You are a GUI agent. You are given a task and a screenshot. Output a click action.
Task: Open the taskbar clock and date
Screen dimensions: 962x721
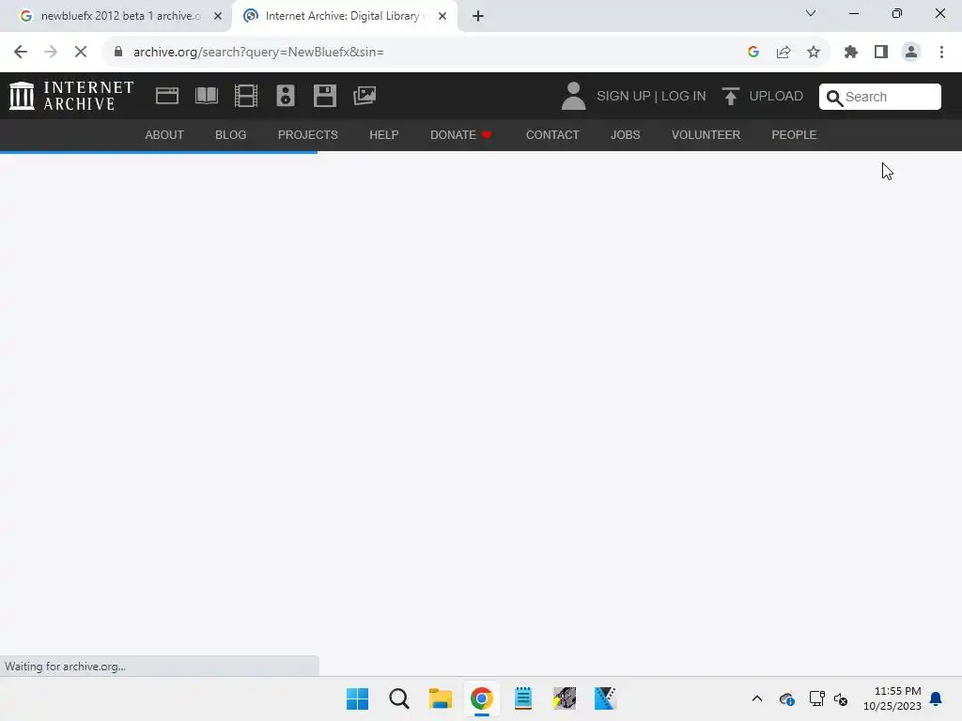[x=892, y=698]
